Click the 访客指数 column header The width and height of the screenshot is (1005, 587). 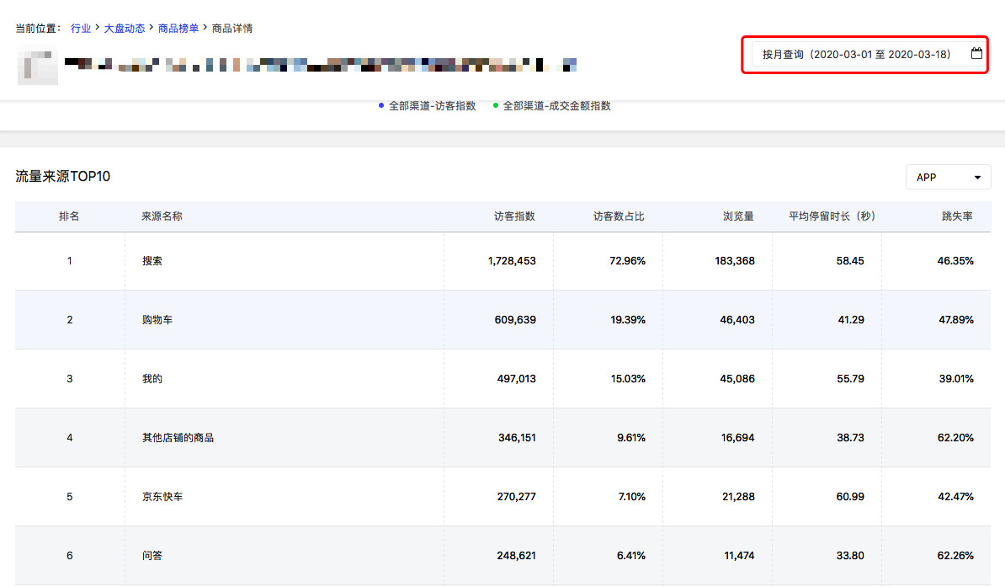(514, 216)
